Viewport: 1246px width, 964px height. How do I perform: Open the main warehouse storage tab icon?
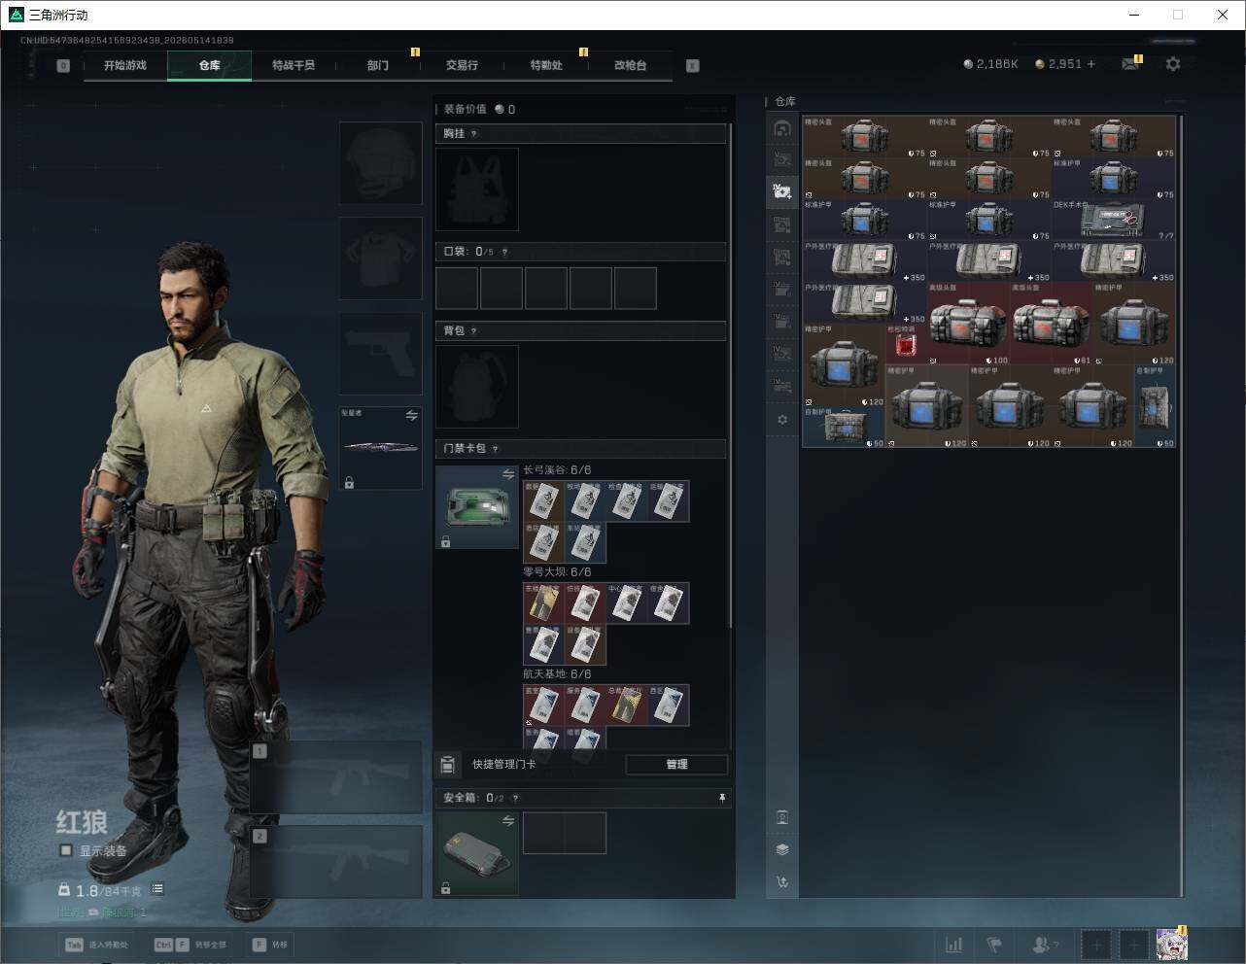pyautogui.click(x=782, y=128)
